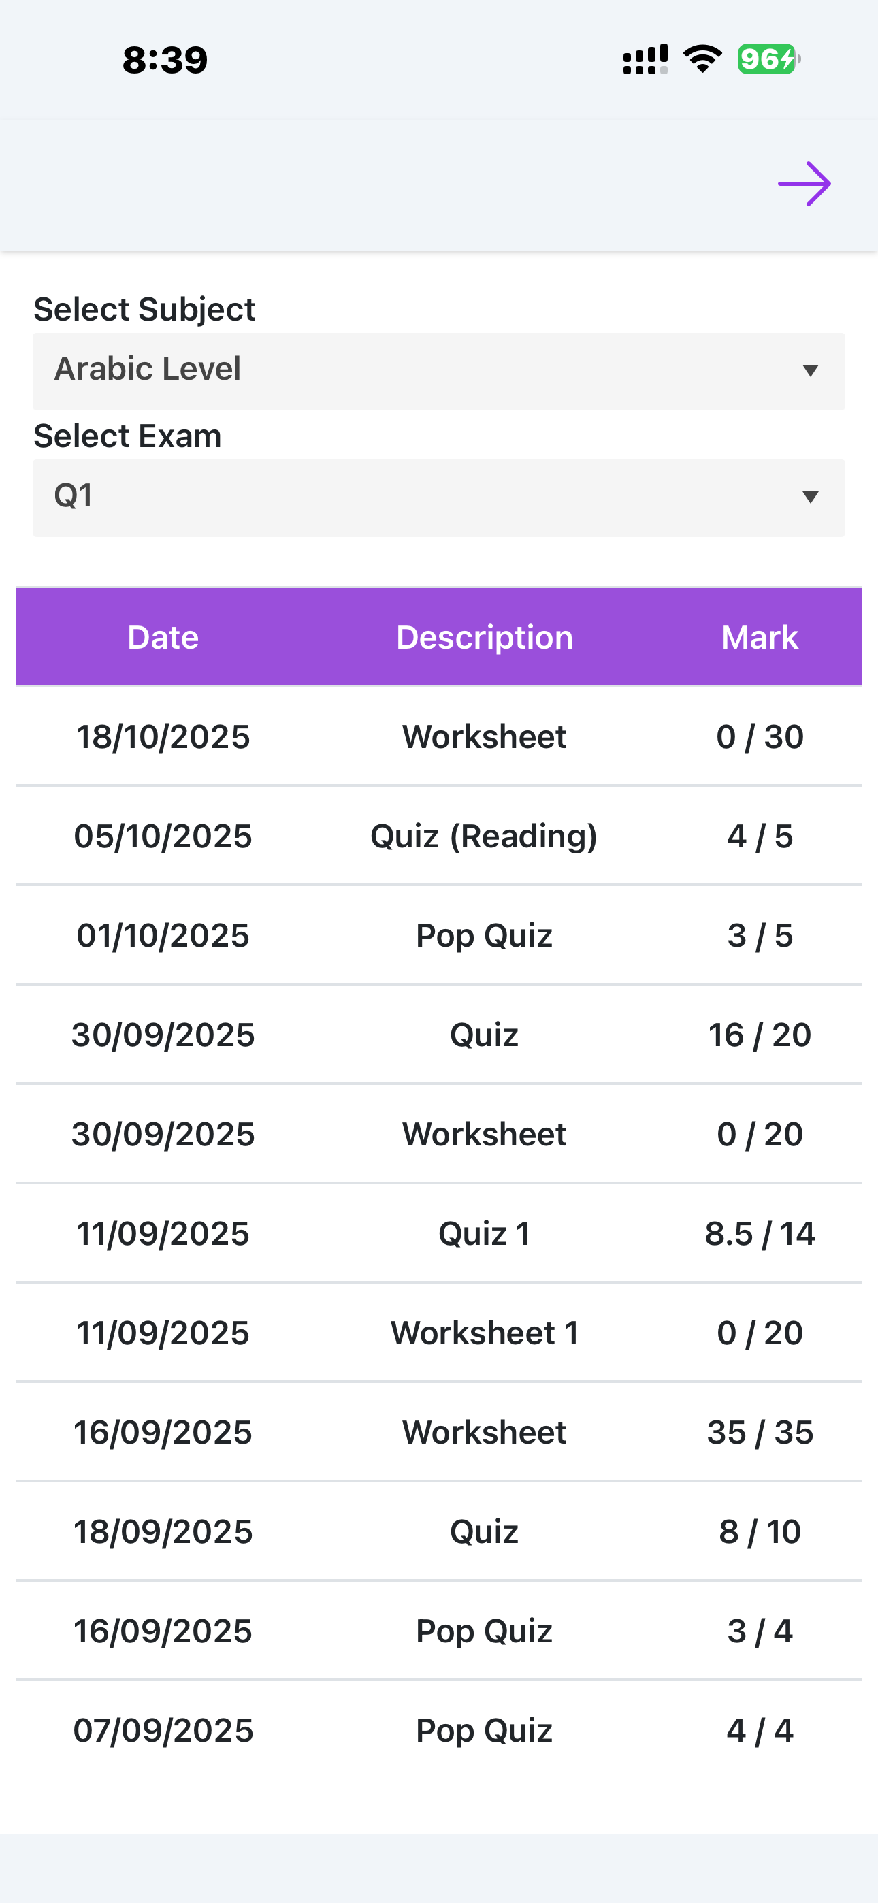Click the Arabic Level dropdown arrow
This screenshot has height=1903, width=878.
click(x=810, y=371)
